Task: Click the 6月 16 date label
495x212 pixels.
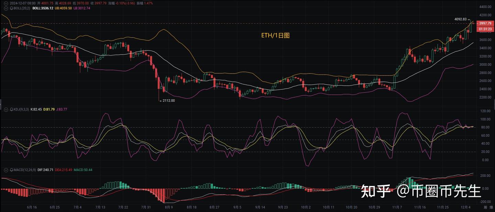Action: pos(32,207)
